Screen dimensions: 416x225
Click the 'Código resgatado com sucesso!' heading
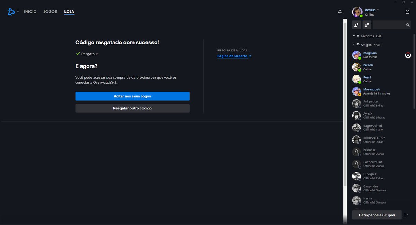click(x=117, y=42)
